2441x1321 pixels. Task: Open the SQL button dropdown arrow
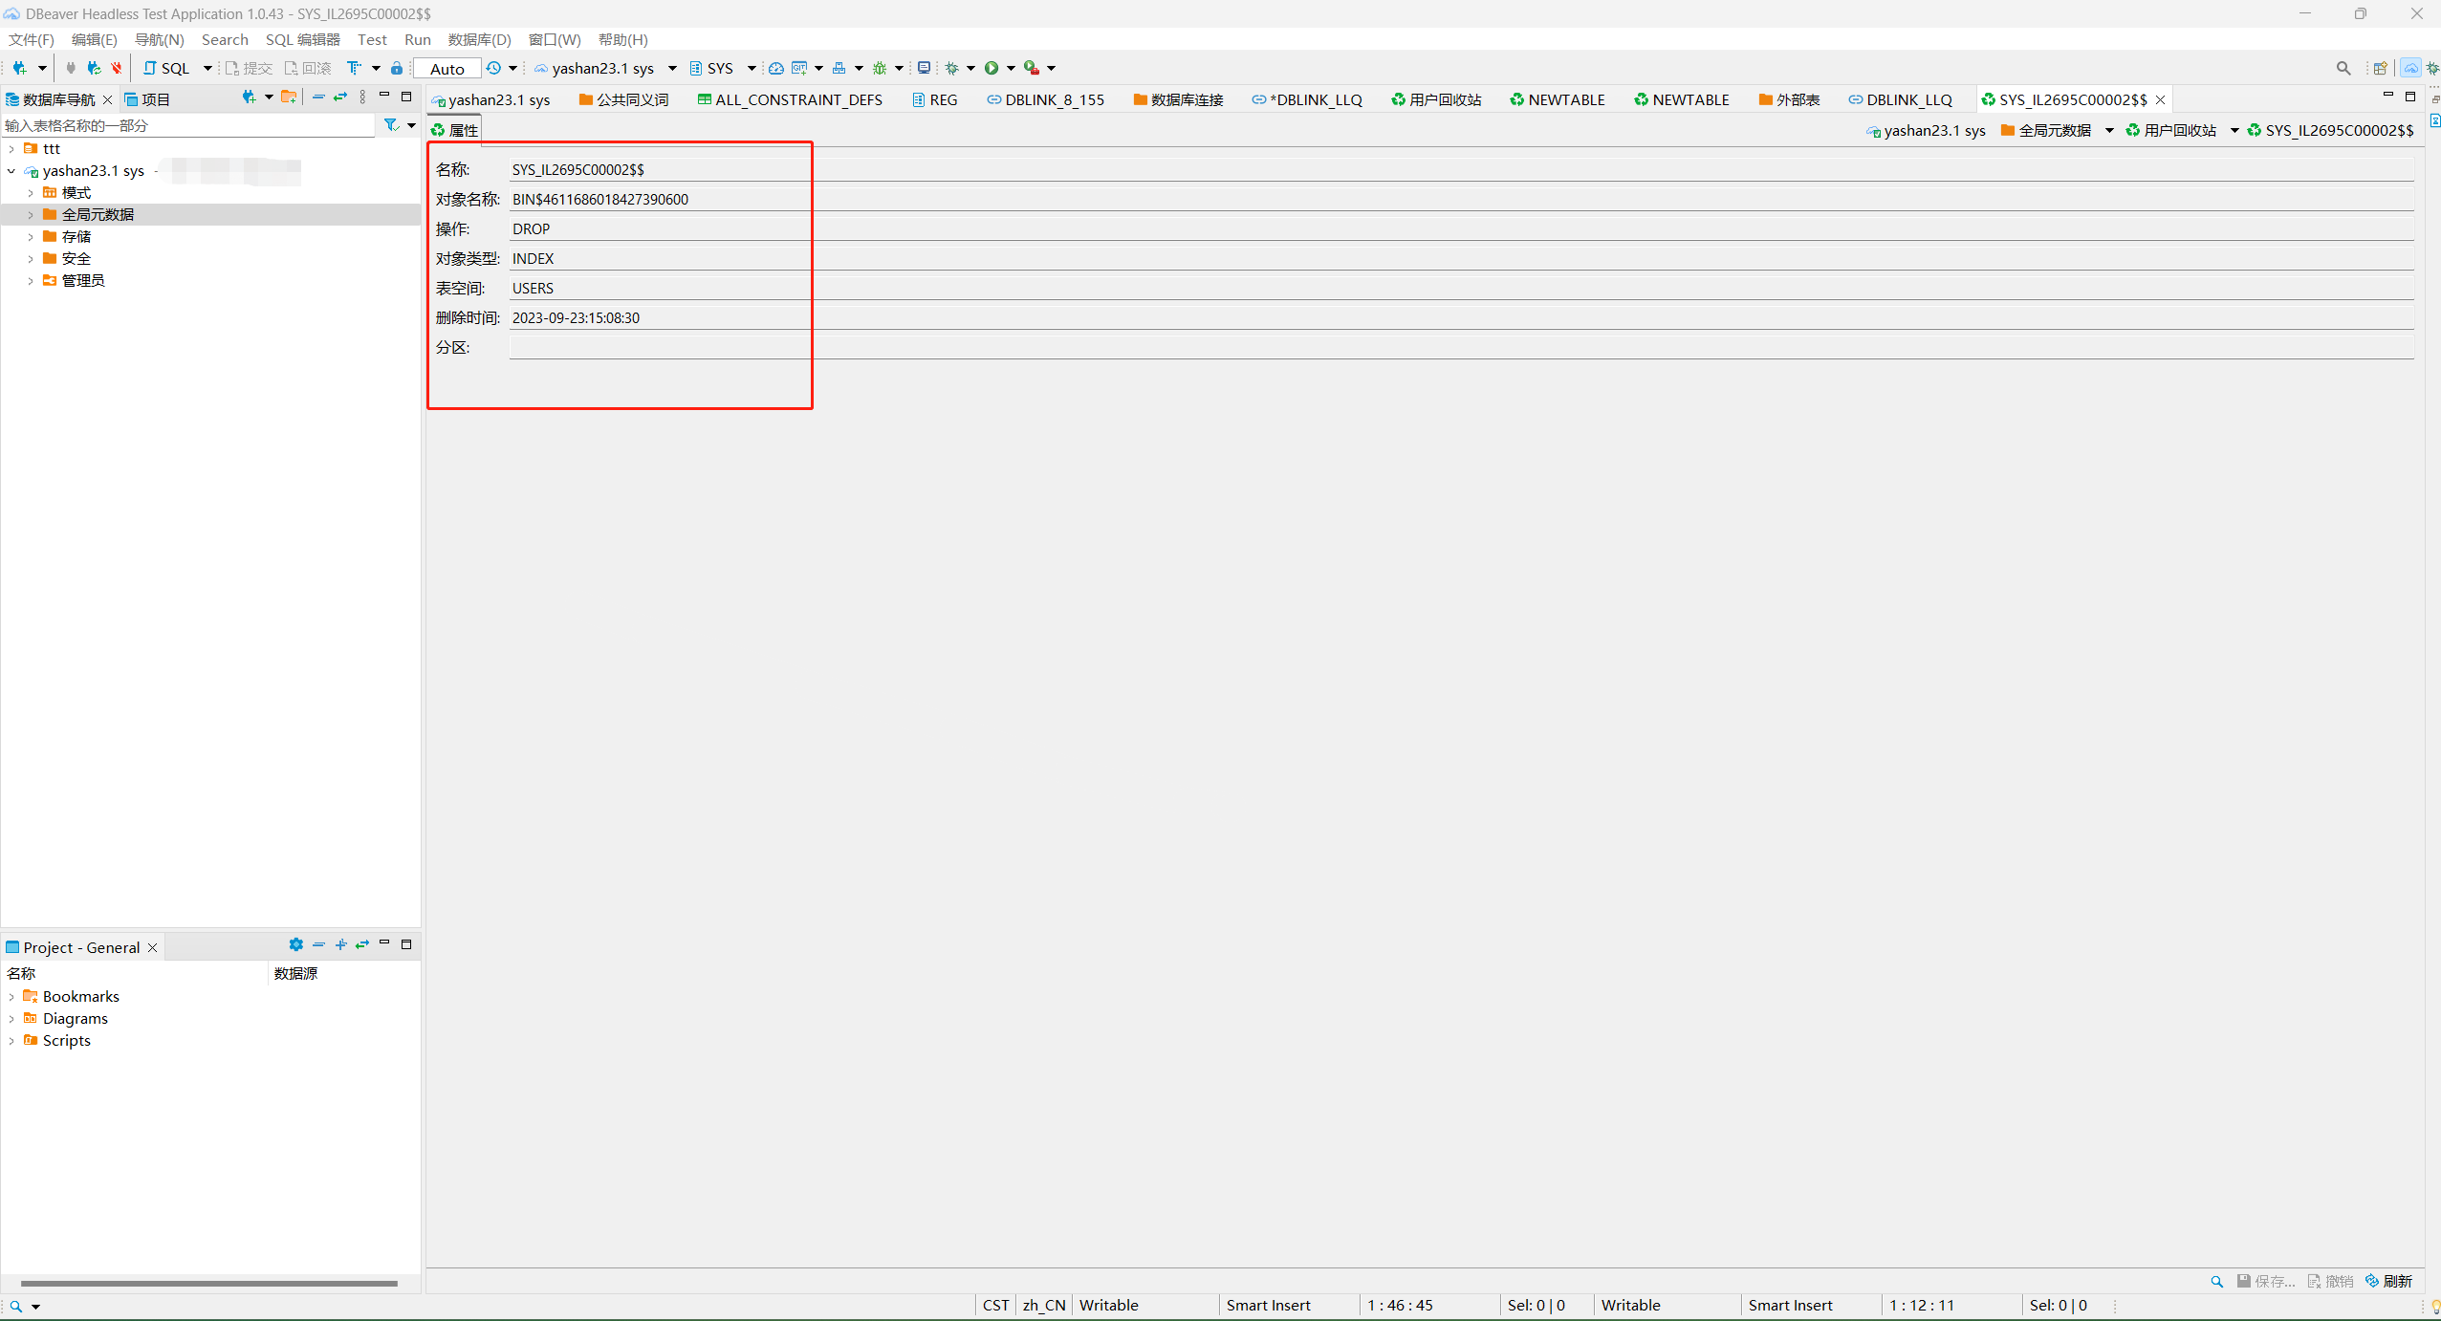pyautogui.click(x=207, y=68)
